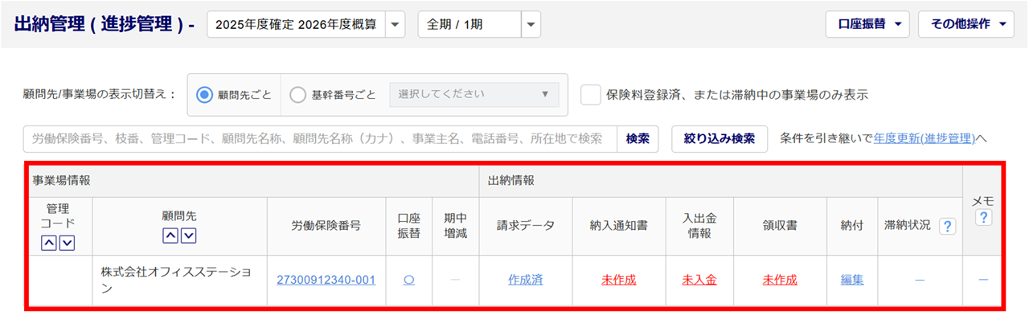Open the 選択してください dropdown
Viewport: 1029px width, 320px height.
tap(474, 94)
